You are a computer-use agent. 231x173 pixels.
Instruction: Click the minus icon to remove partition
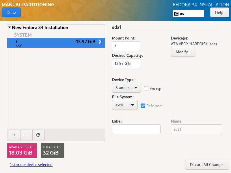[26, 135]
